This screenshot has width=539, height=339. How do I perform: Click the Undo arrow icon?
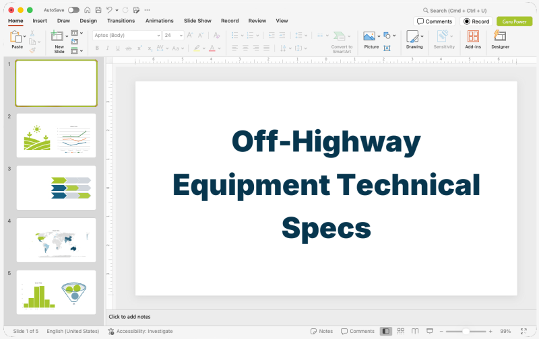click(x=109, y=10)
